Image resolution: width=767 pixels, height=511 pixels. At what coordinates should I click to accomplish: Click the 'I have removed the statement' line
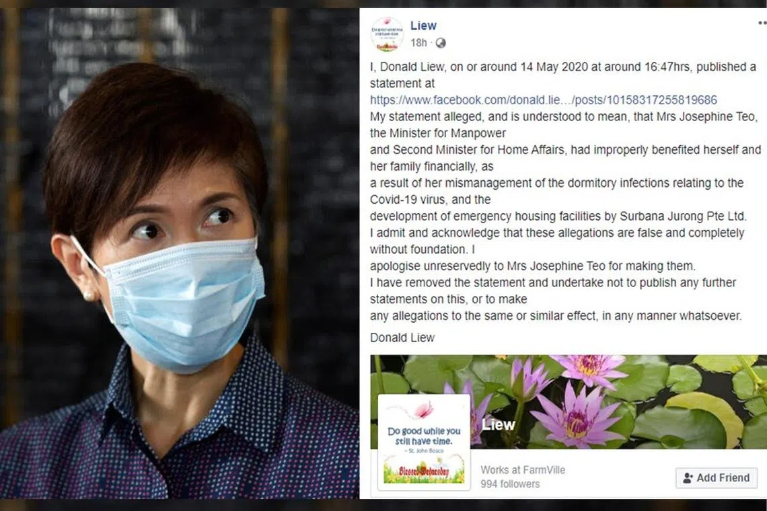tap(553, 282)
